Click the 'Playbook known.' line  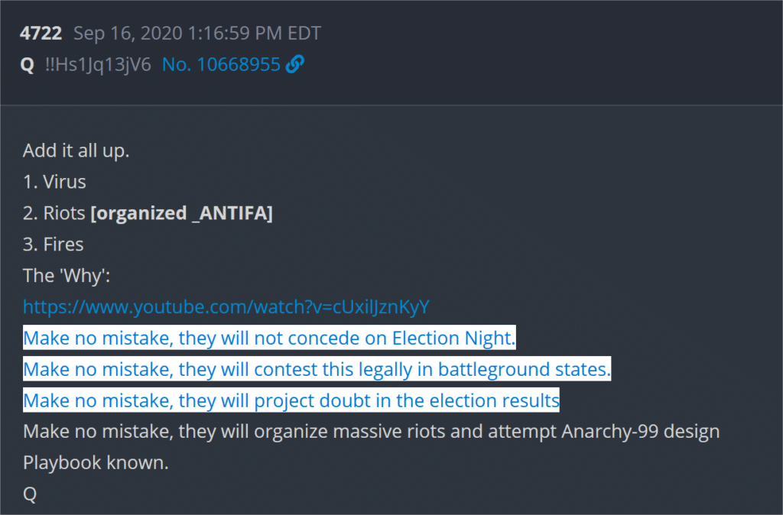tap(96, 463)
